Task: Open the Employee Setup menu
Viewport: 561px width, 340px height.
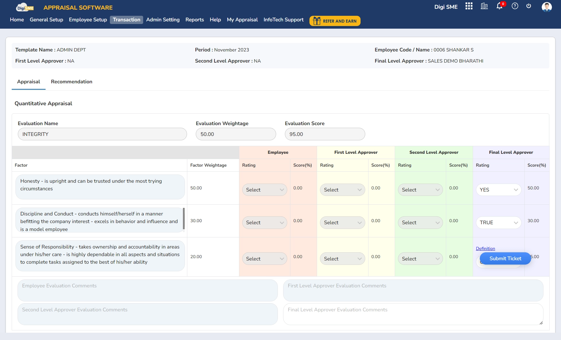Action: pos(88,20)
